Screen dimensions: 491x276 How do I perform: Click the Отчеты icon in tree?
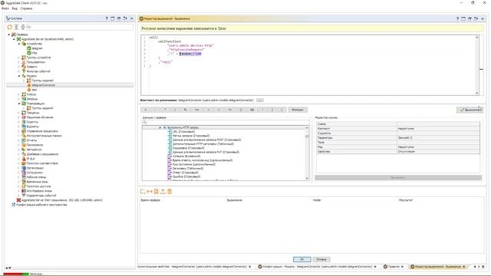[24, 140]
